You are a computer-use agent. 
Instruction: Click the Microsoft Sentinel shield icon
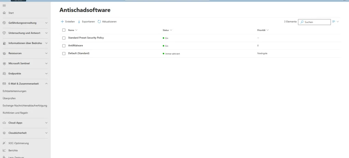pyautogui.click(x=4, y=63)
